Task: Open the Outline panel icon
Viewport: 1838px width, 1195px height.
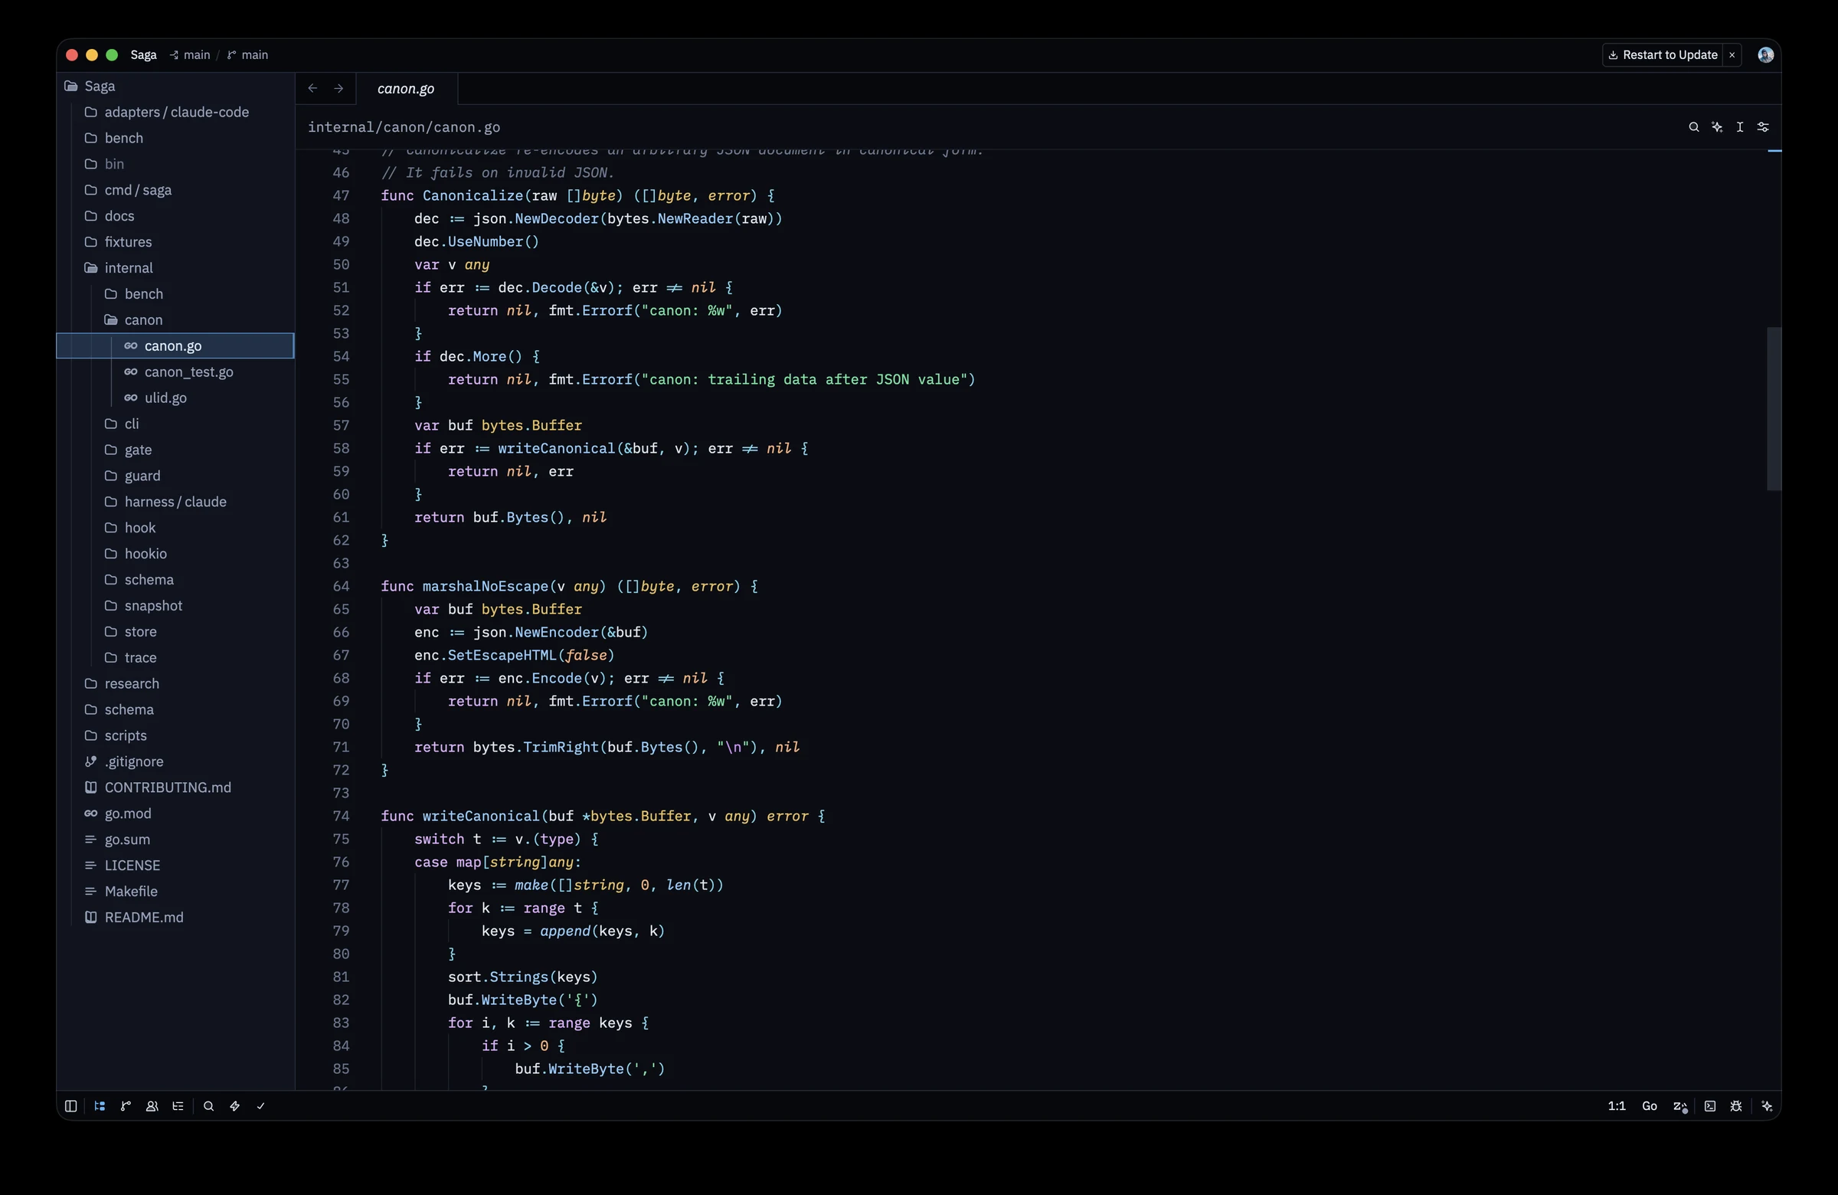Action: 178,1106
